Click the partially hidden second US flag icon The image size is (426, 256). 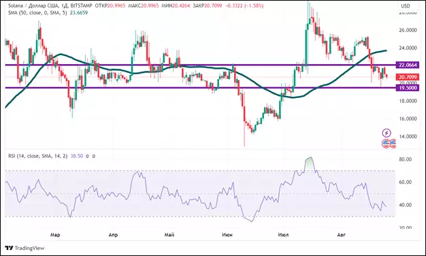tap(393, 144)
